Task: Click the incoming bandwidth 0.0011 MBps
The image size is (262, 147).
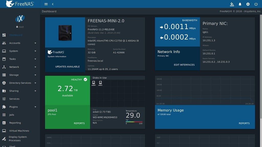Action: pos(178,27)
